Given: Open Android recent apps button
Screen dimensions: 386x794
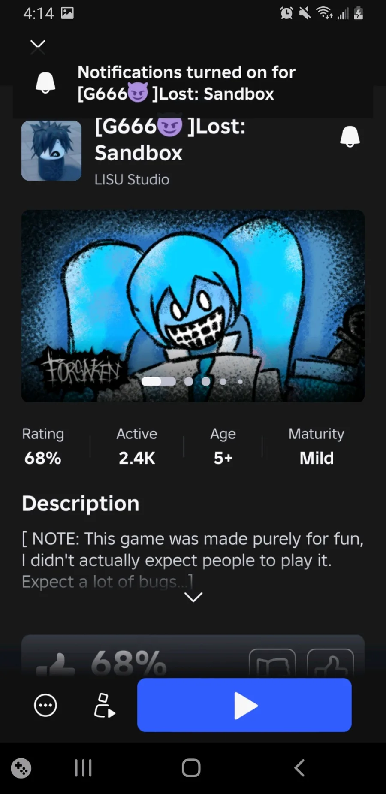Looking at the screenshot, I should tap(83, 768).
